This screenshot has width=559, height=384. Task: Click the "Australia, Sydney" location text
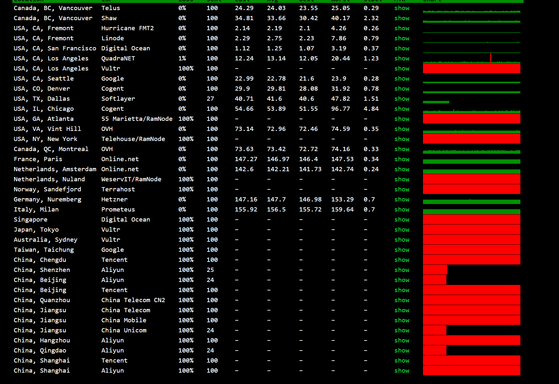click(x=45, y=240)
